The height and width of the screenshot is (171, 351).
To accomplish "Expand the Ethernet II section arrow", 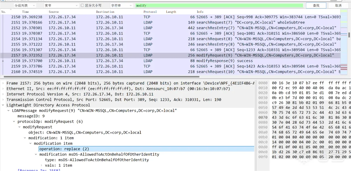I will pyautogui.click(x=3, y=89).
